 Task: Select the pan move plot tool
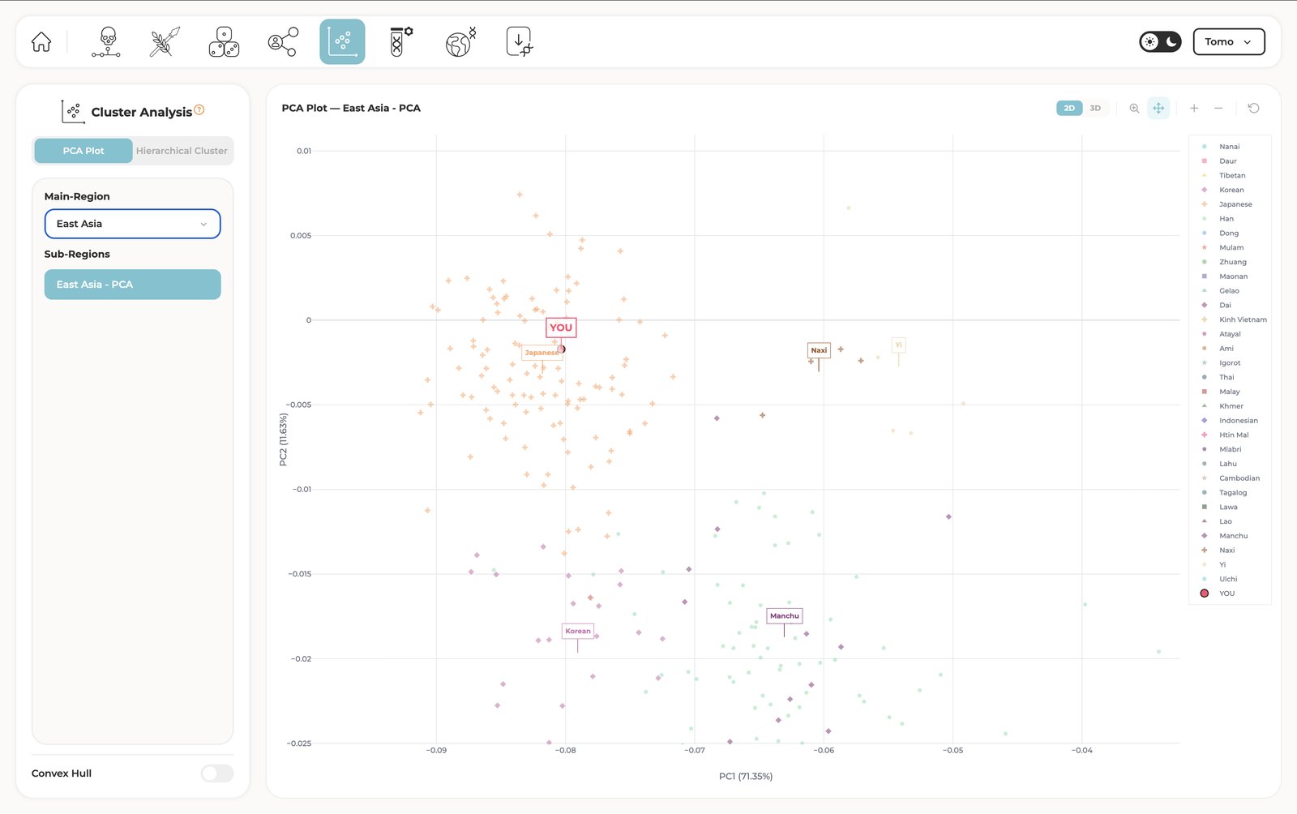[1158, 108]
